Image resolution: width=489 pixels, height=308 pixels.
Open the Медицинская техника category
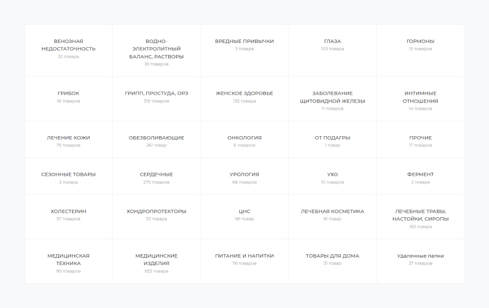pos(68,259)
